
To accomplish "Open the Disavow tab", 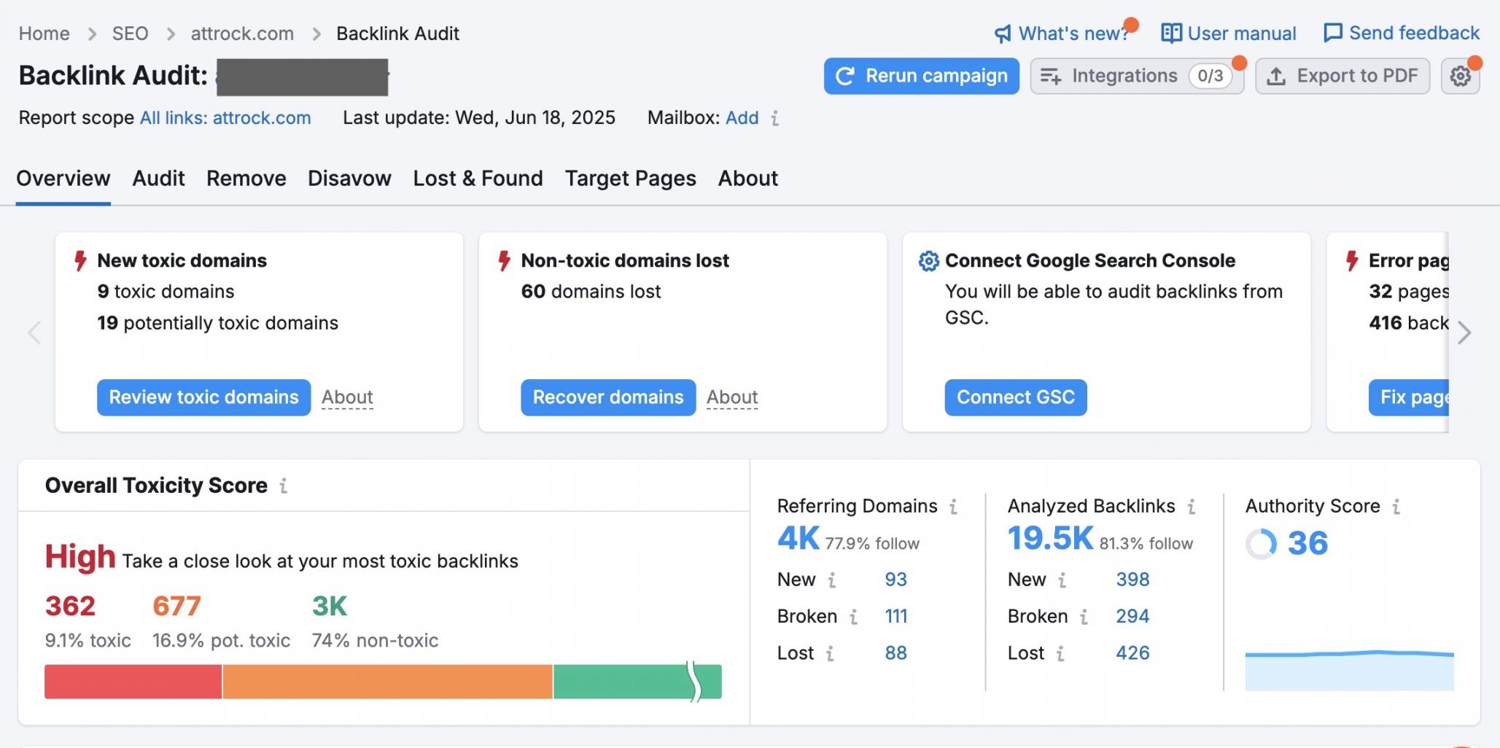I will pos(349,179).
